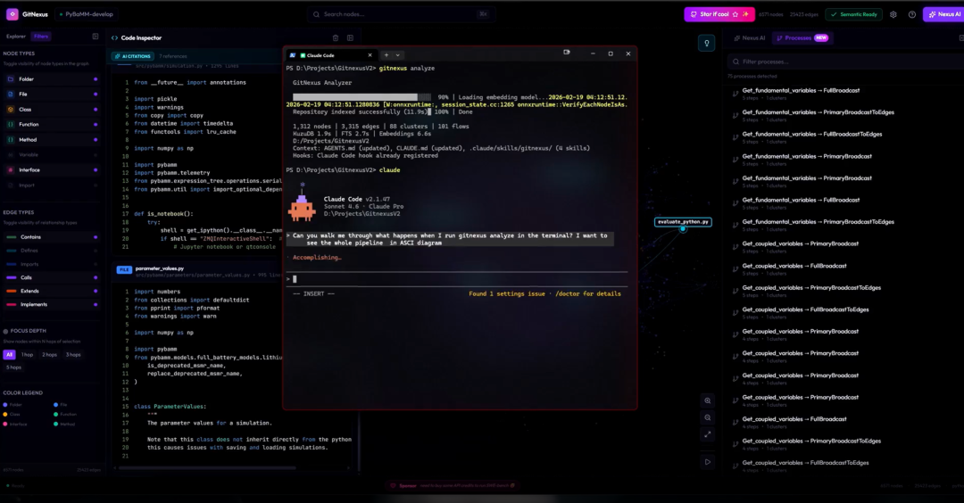Open the settings gear in top bar
Screen dimensions: 964x503
[x=893, y=14]
